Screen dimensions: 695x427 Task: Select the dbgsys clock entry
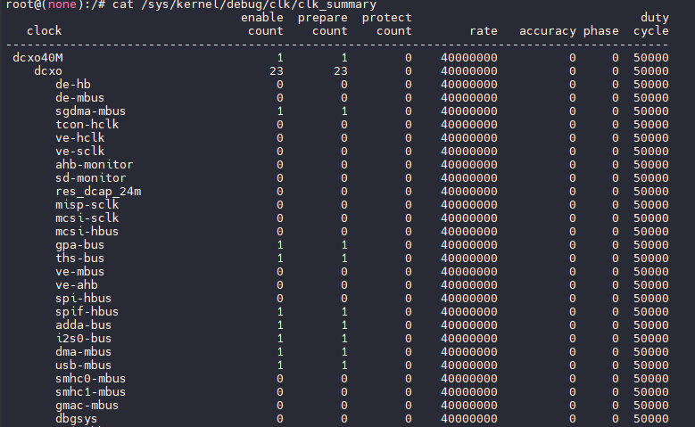[x=76, y=419]
